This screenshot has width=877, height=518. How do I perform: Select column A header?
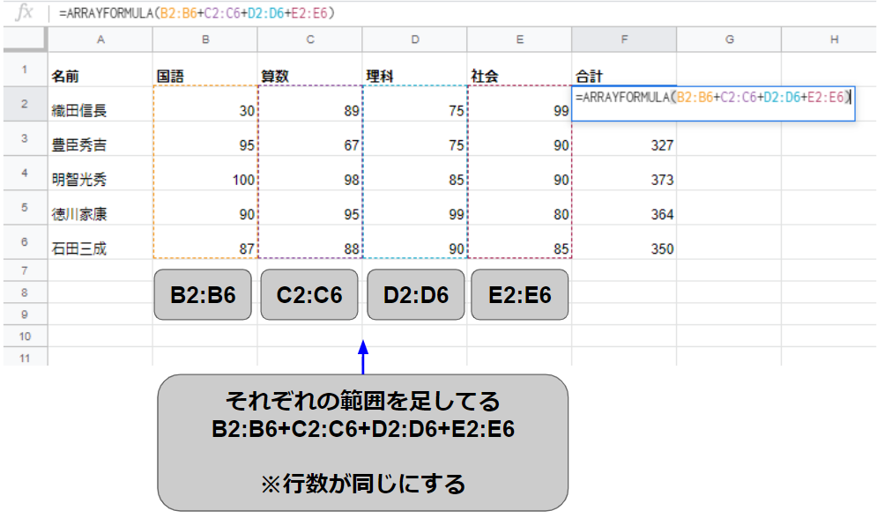tap(100, 40)
